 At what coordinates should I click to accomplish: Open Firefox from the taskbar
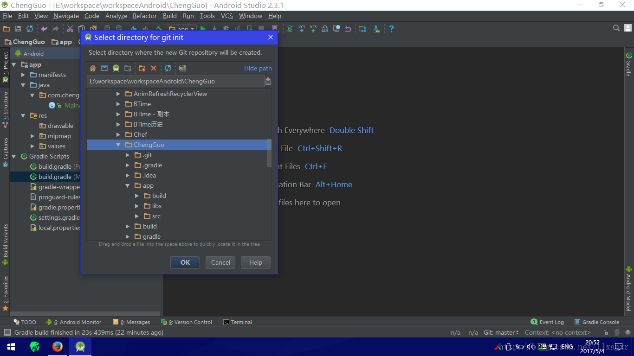(58, 347)
